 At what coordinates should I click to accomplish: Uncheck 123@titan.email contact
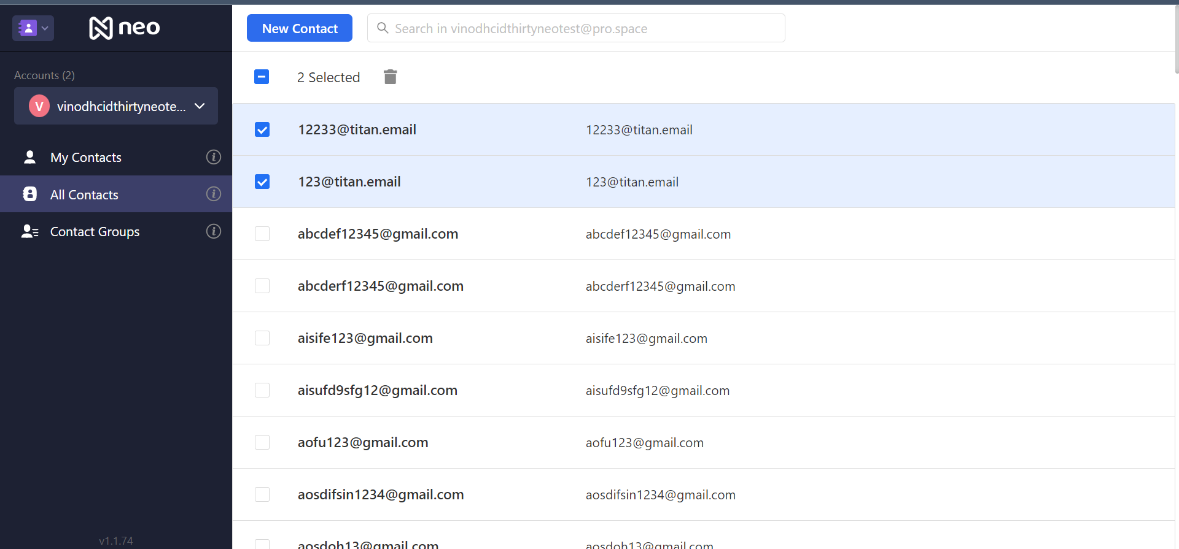click(262, 182)
